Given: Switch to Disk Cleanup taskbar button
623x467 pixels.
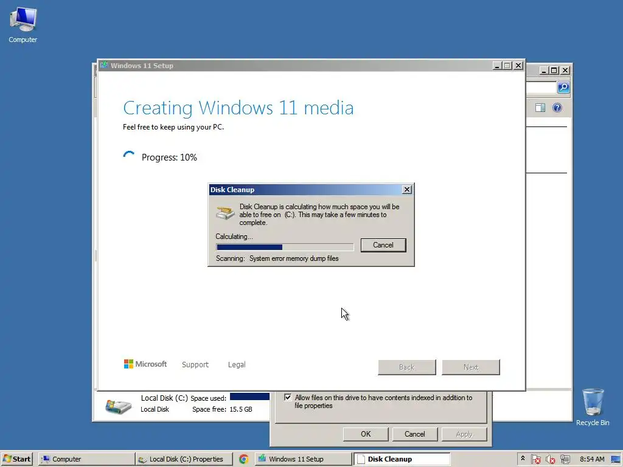Looking at the screenshot, I should coord(402,459).
